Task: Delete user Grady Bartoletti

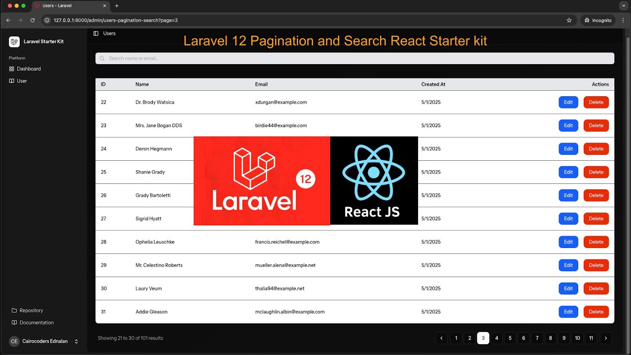Action: [x=596, y=195]
